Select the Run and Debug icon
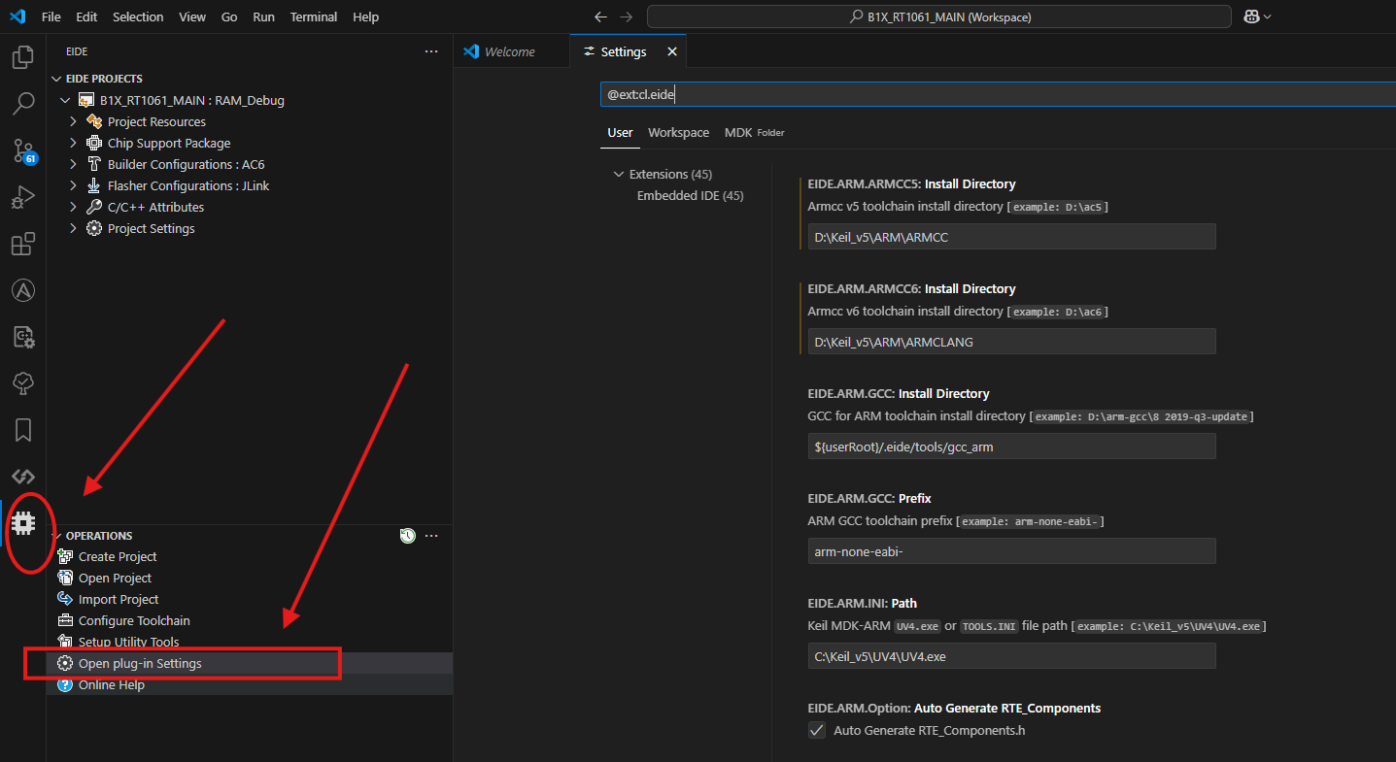This screenshot has width=1396, height=762. click(x=23, y=197)
